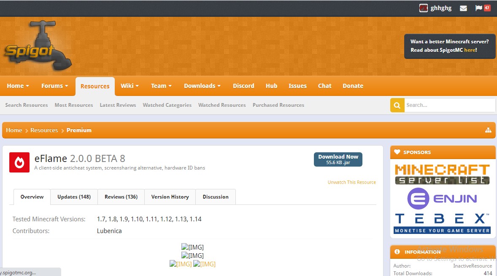Open the Discord nav item

243,86
